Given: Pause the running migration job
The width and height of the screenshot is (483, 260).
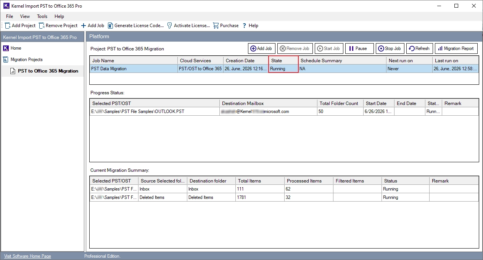Looking at the screenshot, I should tap(359, 48).
